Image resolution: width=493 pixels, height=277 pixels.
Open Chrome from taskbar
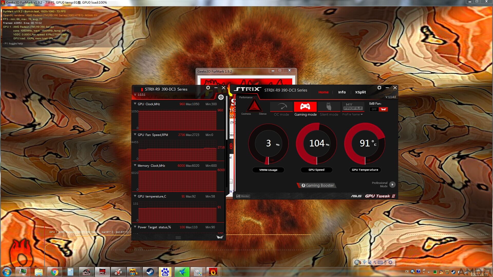pos(54,272)
